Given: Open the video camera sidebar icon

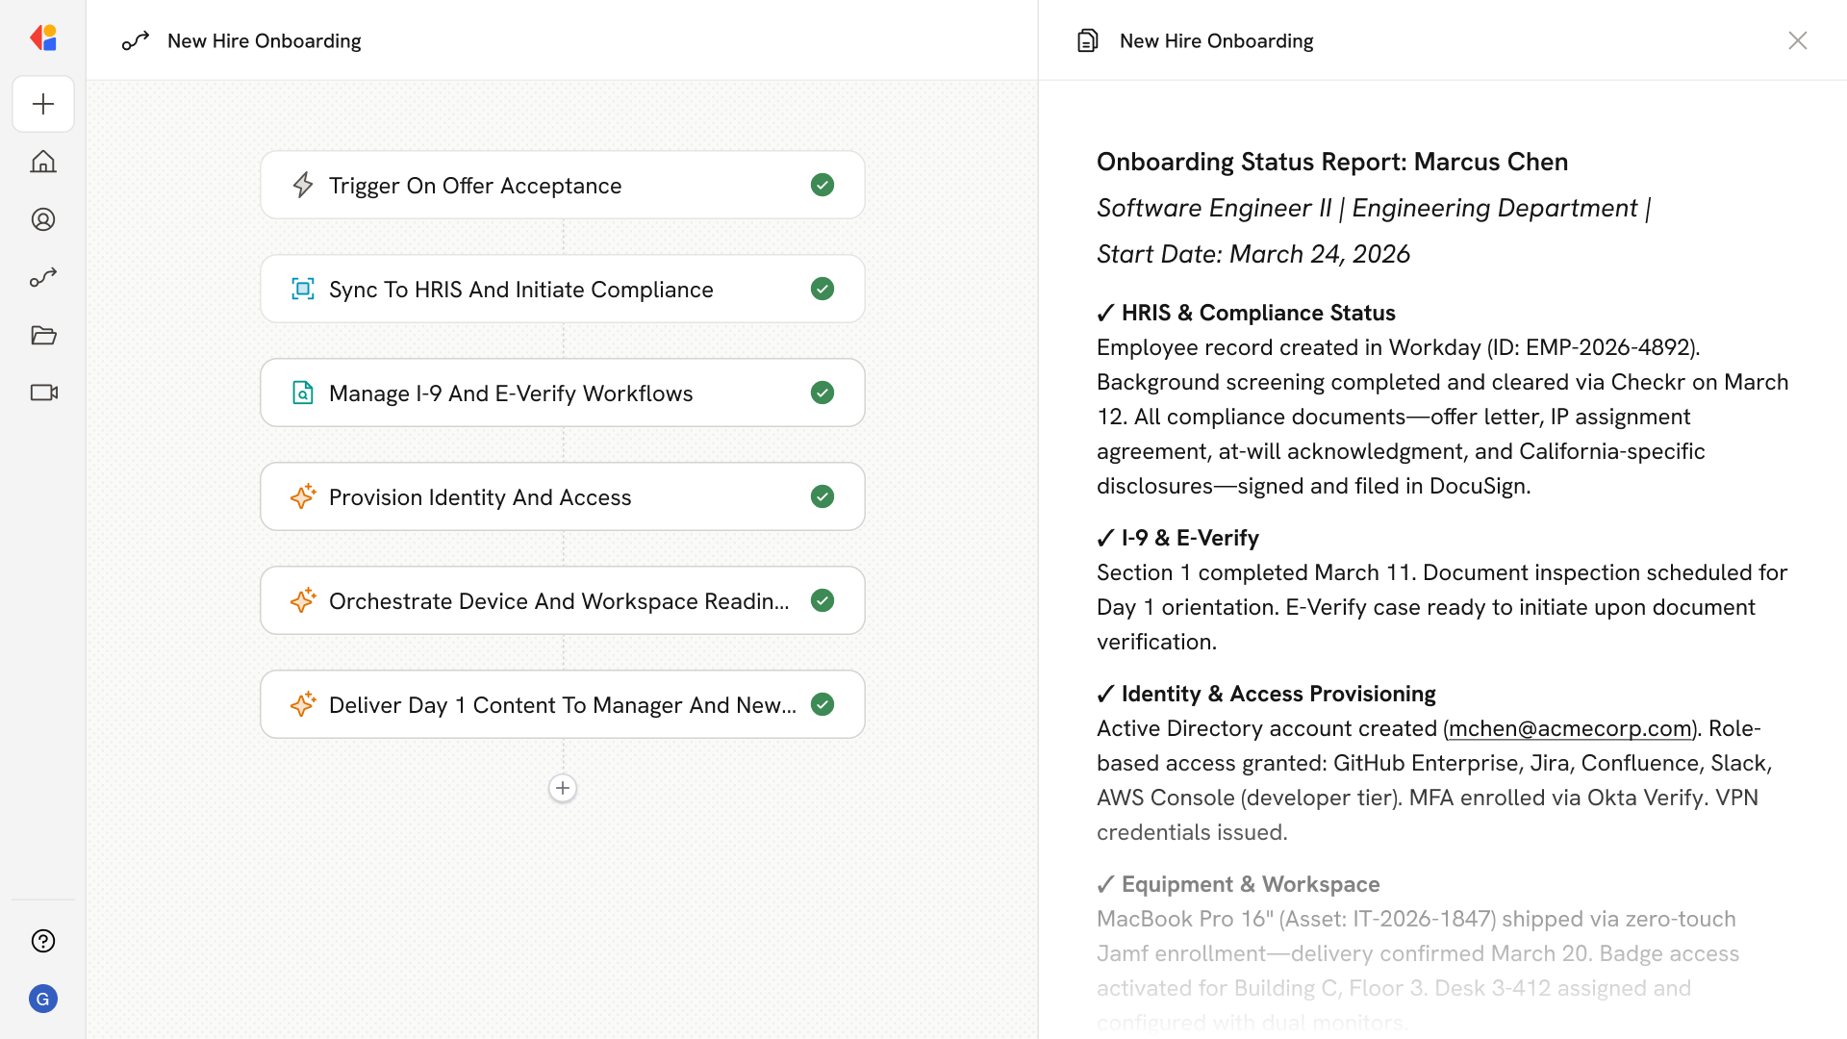Looking at the screenshot, I should [x=43, y=393].
